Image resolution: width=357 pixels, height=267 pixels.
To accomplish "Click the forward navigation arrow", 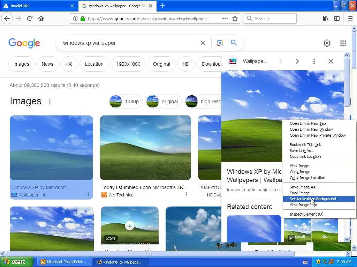I will click(18, 18).
